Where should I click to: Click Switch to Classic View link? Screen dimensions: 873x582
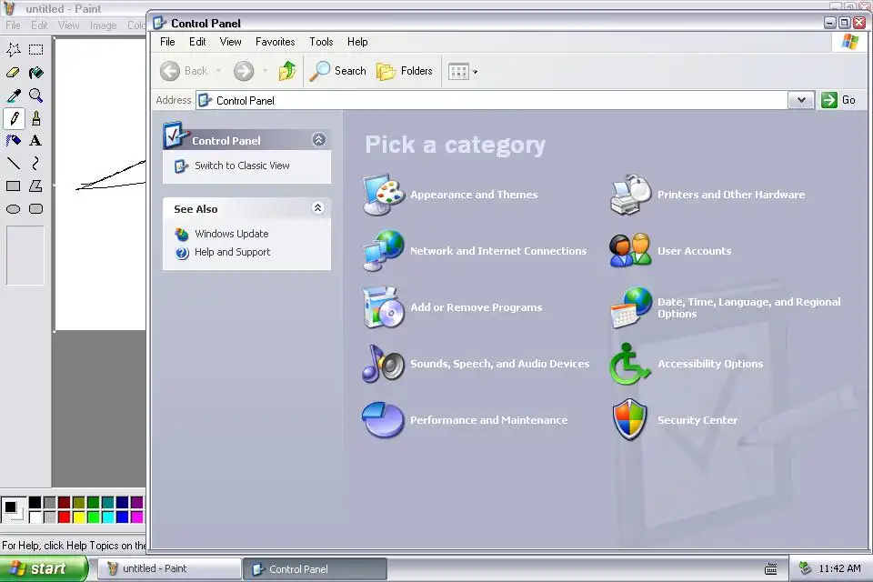pos(242,166)
